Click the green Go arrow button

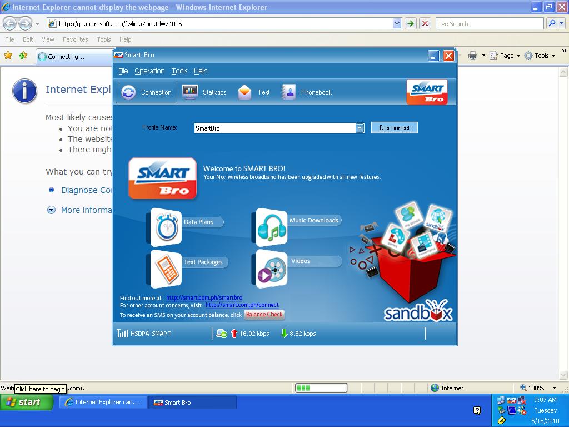[411, 24]
